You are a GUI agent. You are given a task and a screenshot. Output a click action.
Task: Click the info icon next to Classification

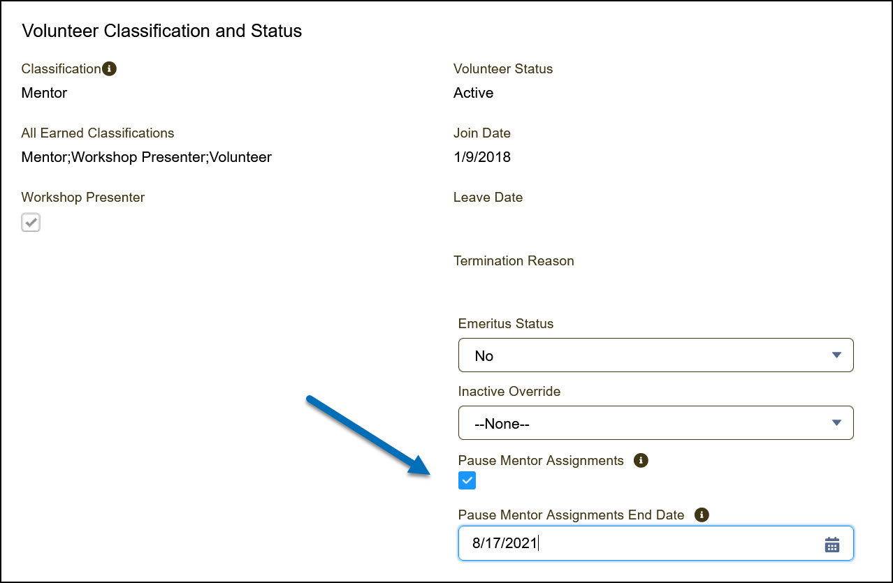(109, 68)
